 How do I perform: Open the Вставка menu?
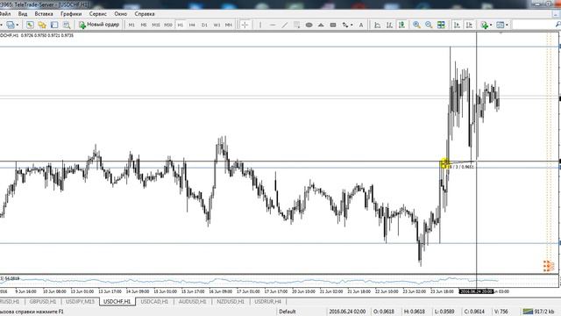click(x=44, y=14)
